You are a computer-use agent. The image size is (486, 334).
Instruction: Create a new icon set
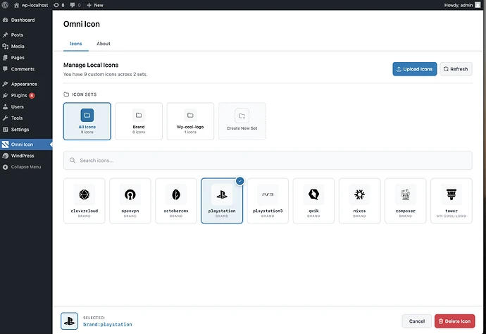click(242, 121)
